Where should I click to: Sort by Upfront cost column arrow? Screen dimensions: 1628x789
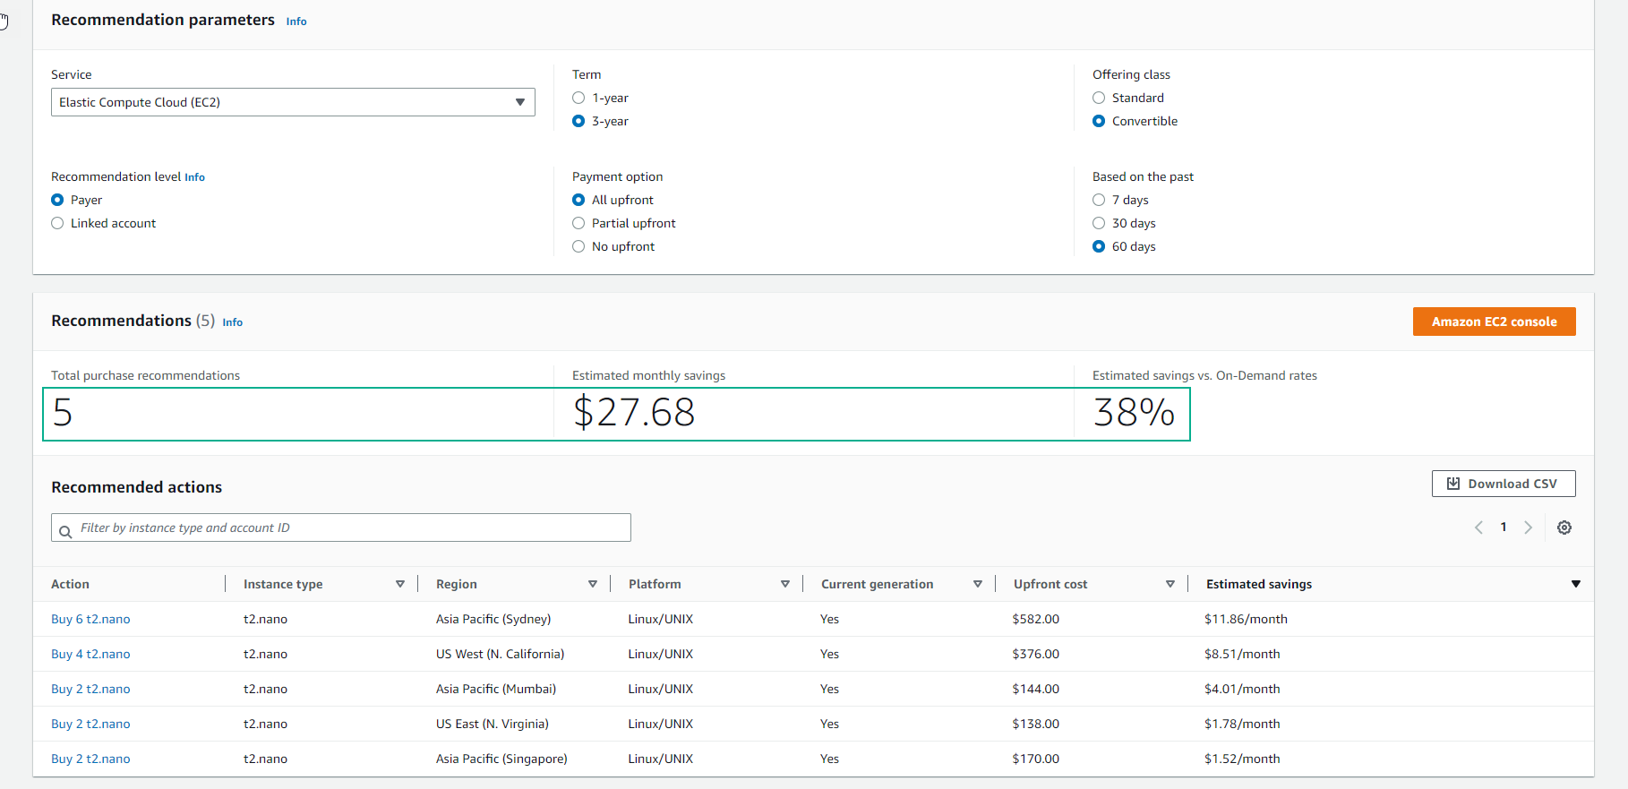(x=1170, y=584)
